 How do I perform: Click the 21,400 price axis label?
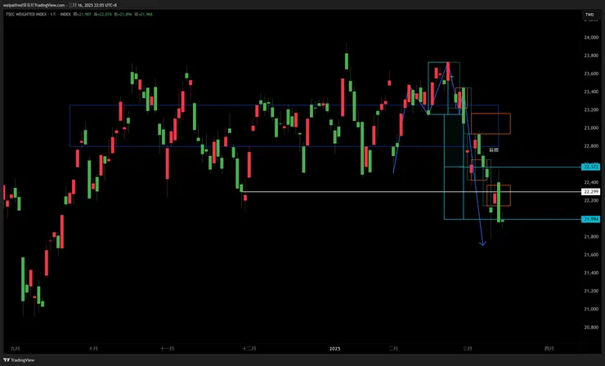coord(591,273)
